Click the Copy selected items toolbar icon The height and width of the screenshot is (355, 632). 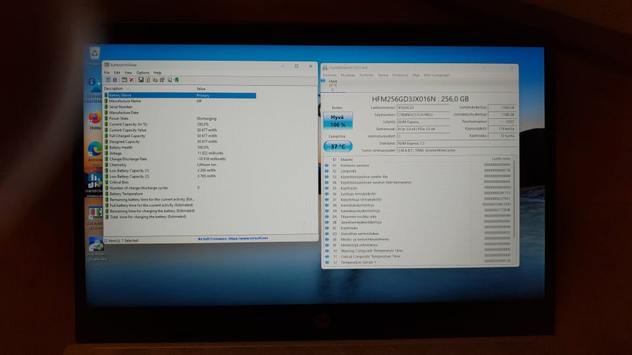click(x=155, y=80)
